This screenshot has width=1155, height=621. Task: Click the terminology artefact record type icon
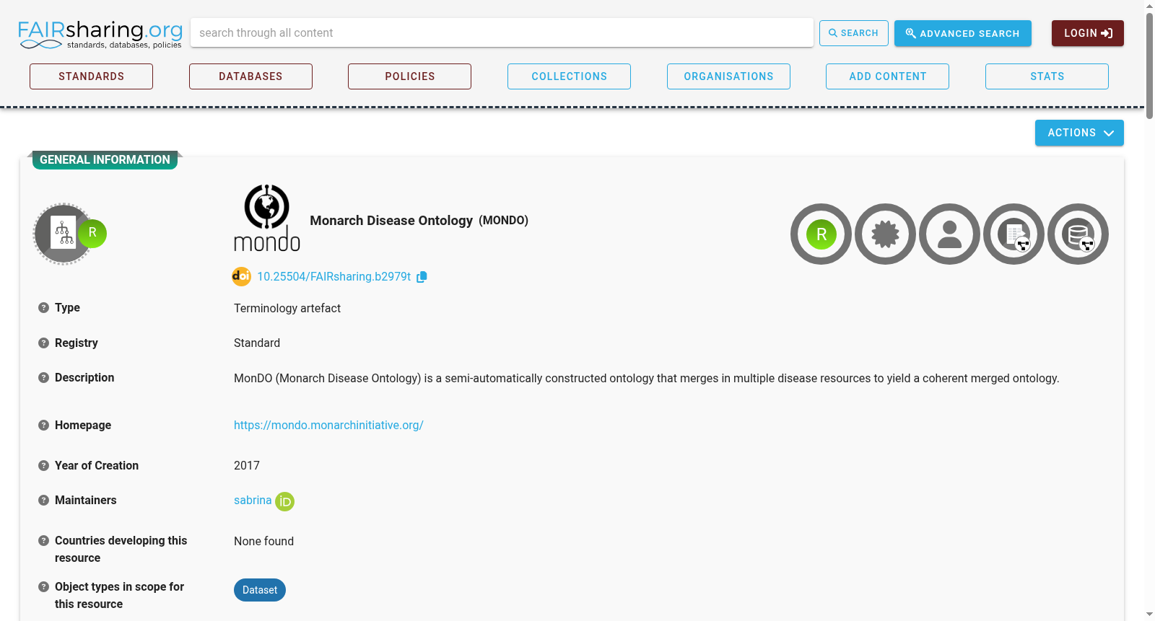coord(64,234)
